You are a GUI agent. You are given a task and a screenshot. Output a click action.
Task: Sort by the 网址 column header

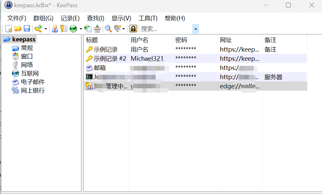[x=240, y=40]
